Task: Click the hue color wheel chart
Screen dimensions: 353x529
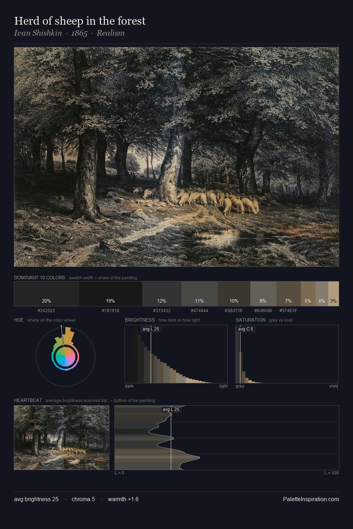Action: pyautogui.click(x=65, y=357)
